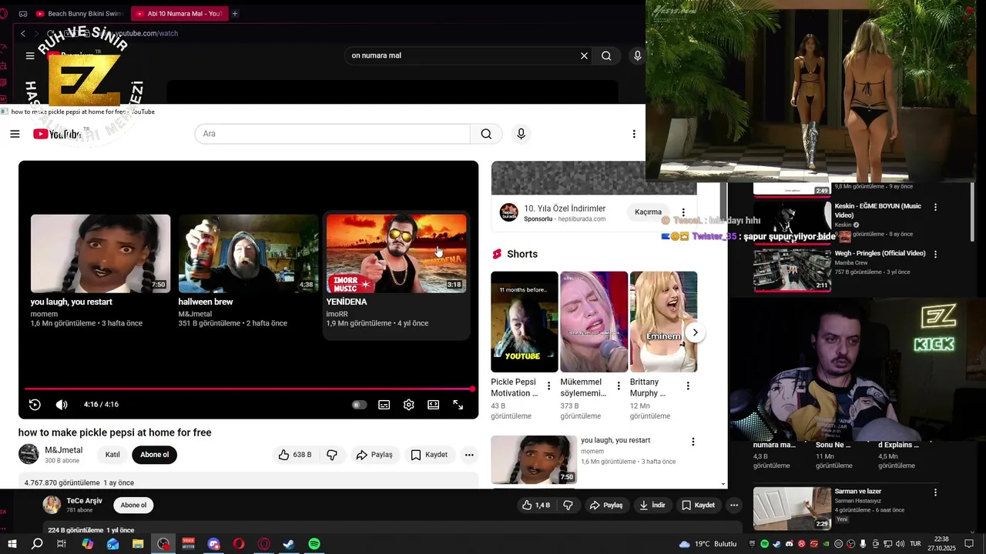
Task: Search for 'on numara mal' magnifier icon
Action: click(x=606, y=55)
